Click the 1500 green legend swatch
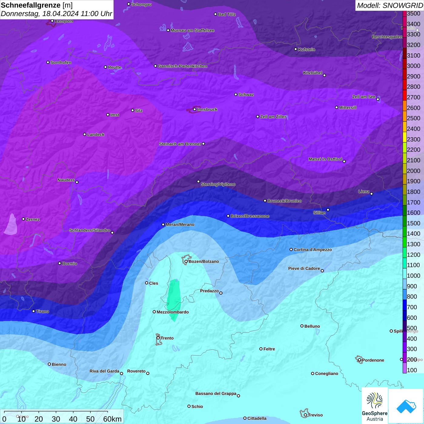Screen dimensions: 424x424 [x=405, y=221]
